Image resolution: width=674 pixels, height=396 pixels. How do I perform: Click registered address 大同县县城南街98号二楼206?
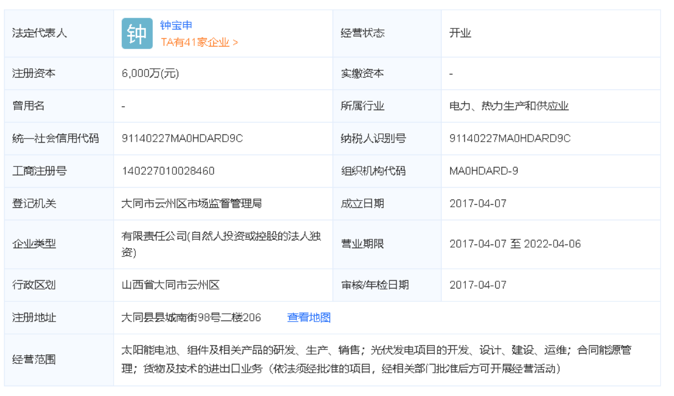191,317
